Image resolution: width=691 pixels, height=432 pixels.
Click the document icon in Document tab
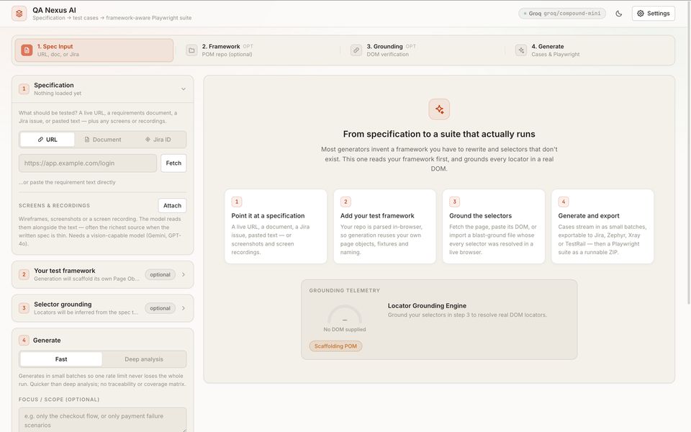tap(87, 139)
